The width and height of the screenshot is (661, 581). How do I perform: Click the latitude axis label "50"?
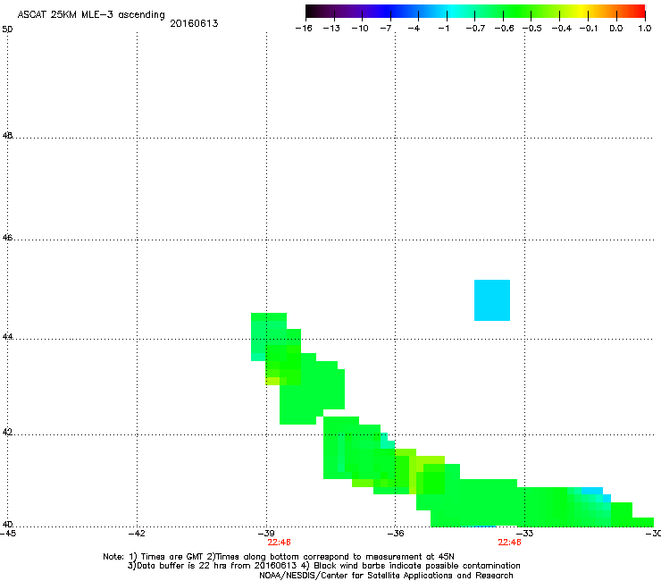coord(7,29)
